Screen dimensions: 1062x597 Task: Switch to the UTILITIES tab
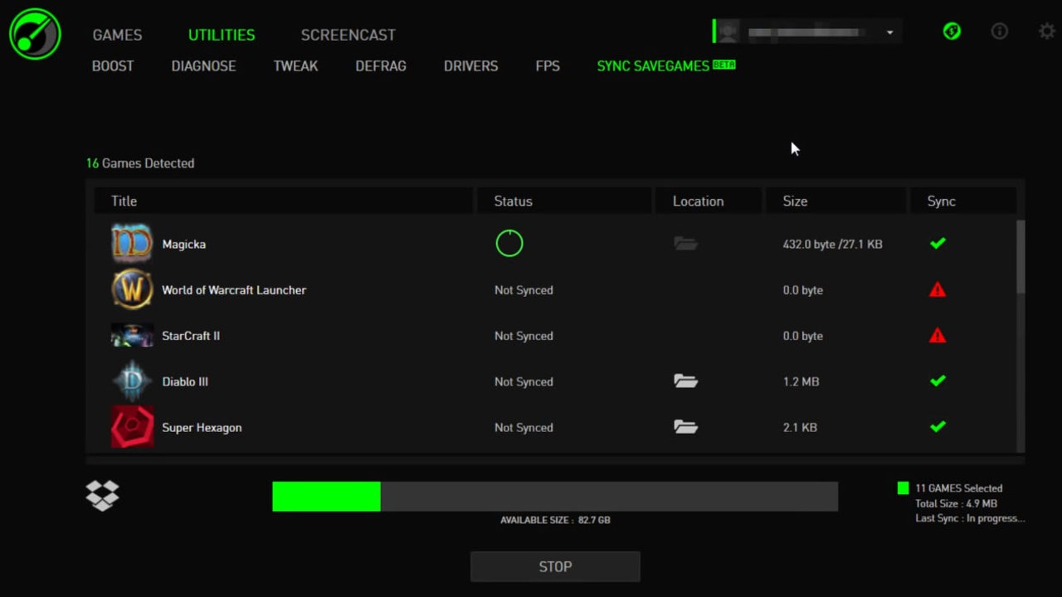click(222, 35)
